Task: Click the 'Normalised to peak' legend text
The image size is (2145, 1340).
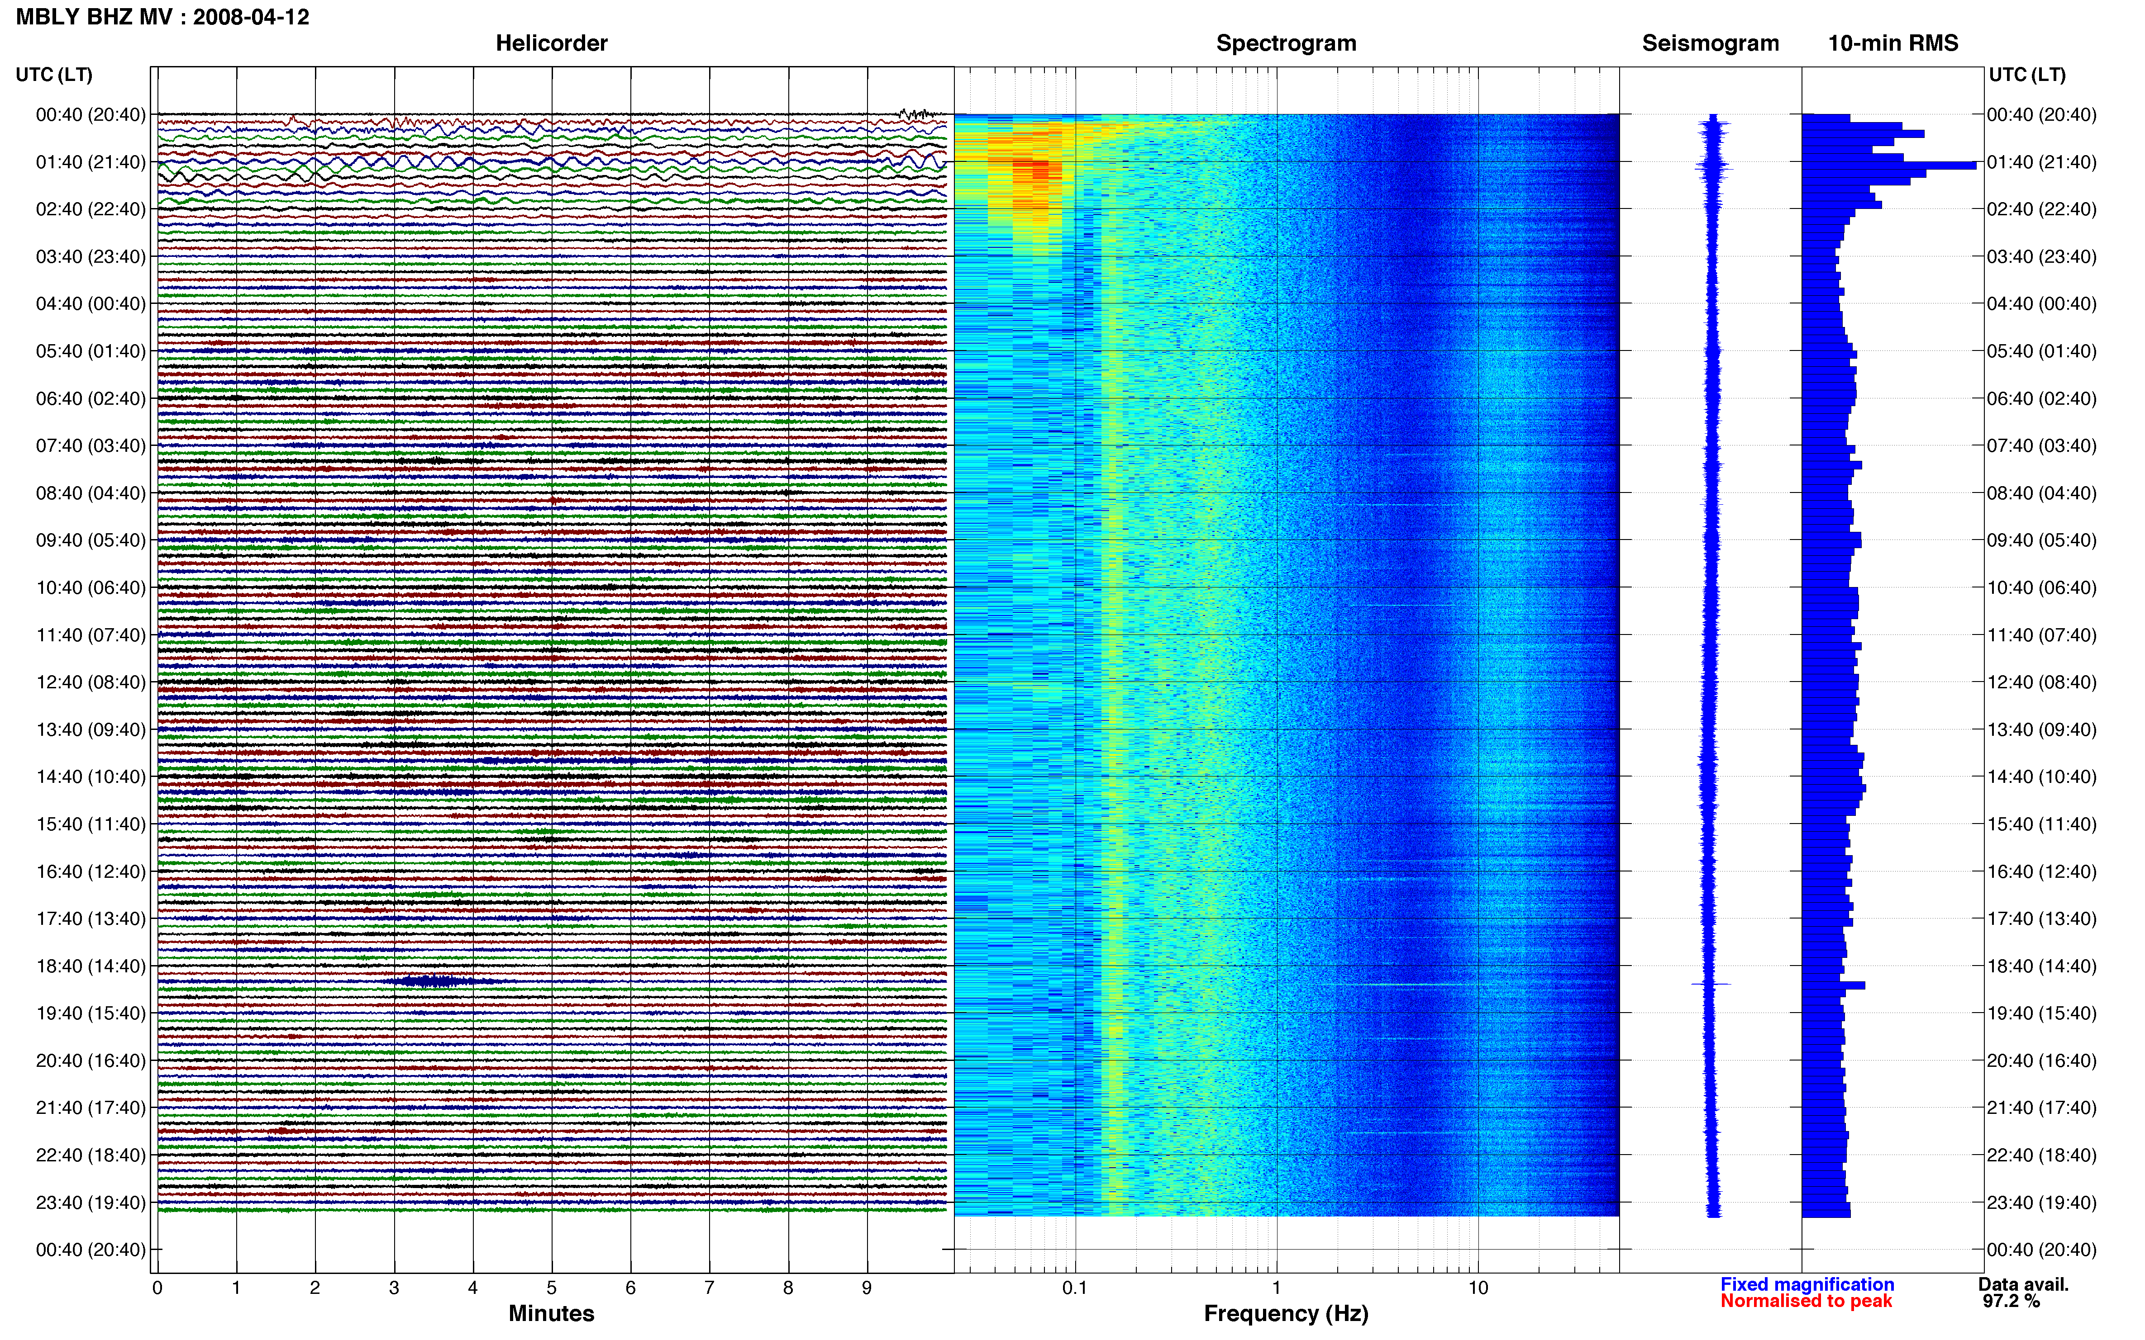Action: tap(1806, 1301)
